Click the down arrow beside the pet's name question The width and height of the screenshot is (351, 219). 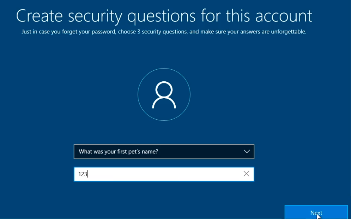[x=247, y=151]
